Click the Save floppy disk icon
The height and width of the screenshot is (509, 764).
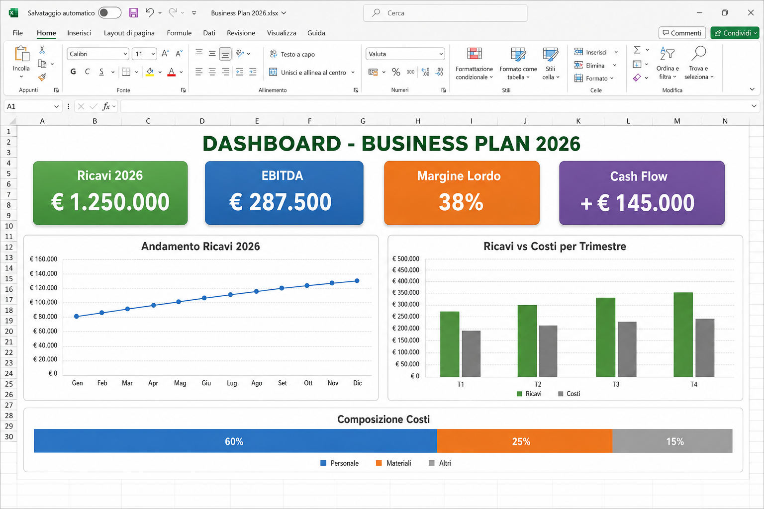click(133, 13)
